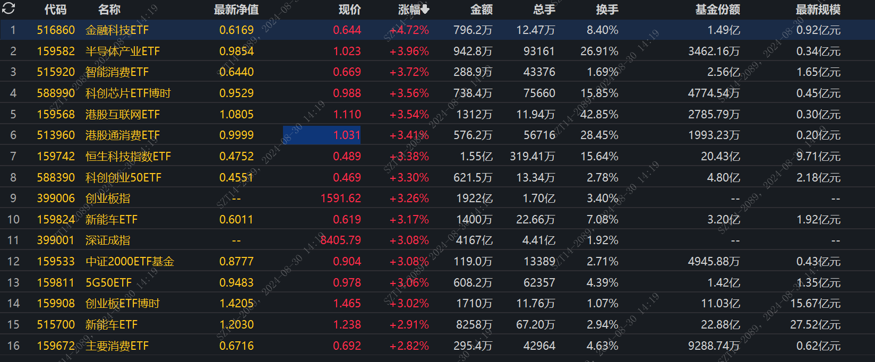Open code 399001 深证成指
875x362 pixels.
56,240
